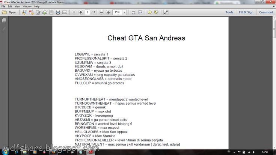The height and width of the screenshot is (155, 276).
Task: Click the create PDF online icon
Action: coord(31,12)
